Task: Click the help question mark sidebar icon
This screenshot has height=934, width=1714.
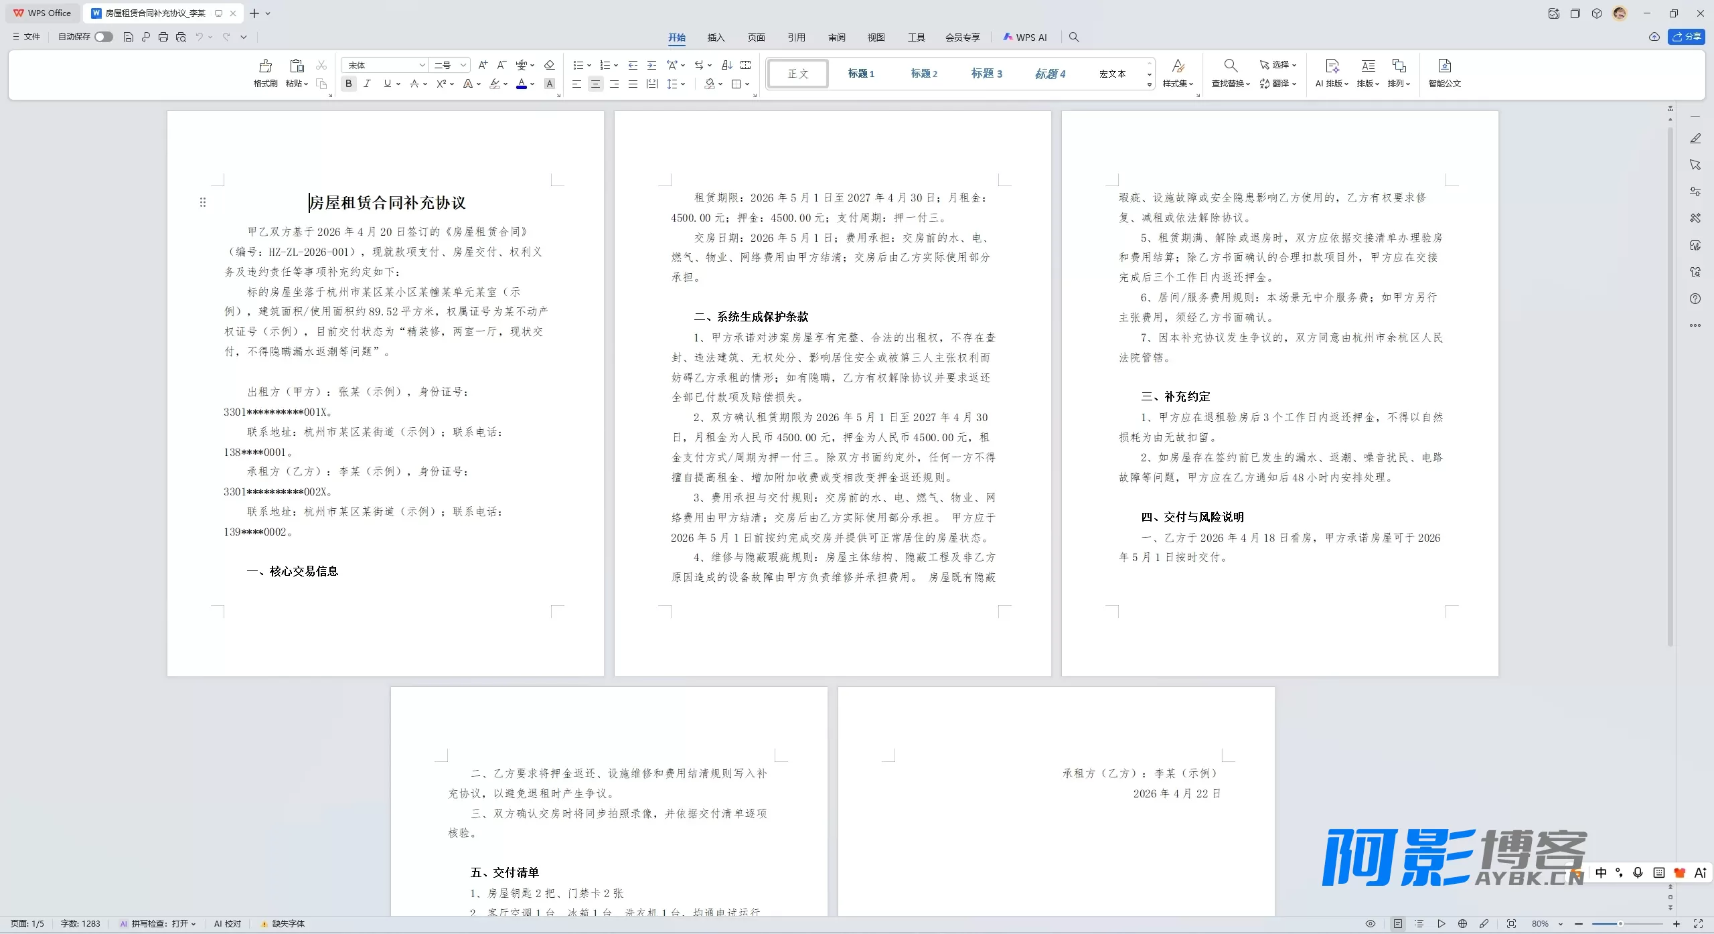Action: [x=1695, y=299]
